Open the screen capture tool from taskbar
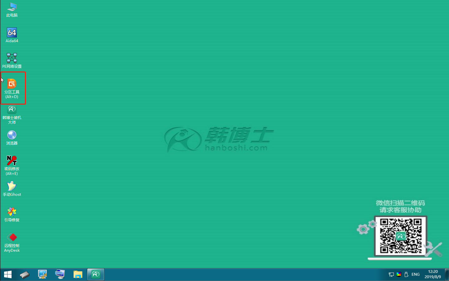 (42, 274)
